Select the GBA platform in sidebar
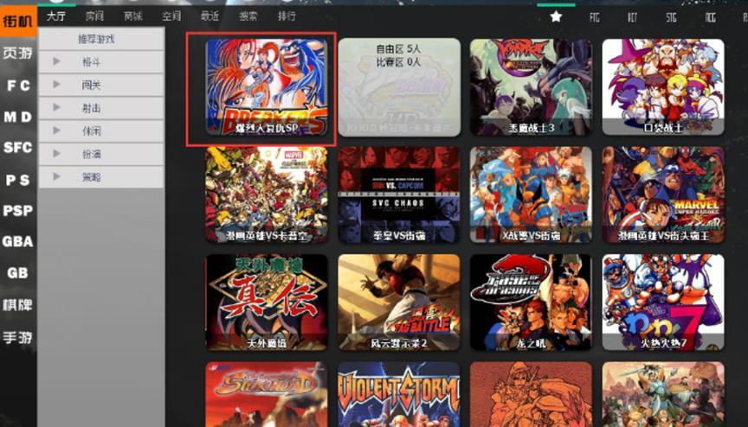Viewport: 748px width, 427px height. pyautogui.click(x=17, y=241)
